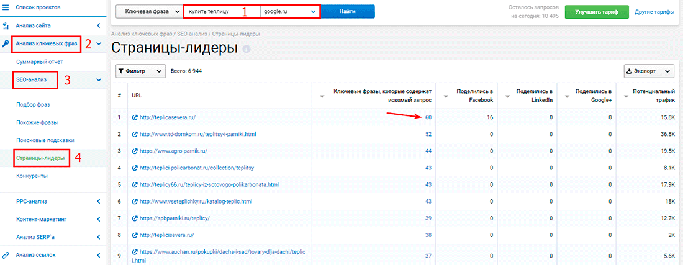Click external link icon beside agro-parnik.ru

pyautogui.click(x=134, y=151)
